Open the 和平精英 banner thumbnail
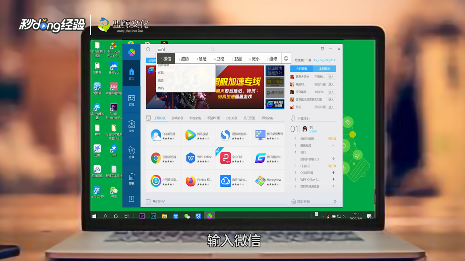Screen dimensions: 465x261 click(275, 82)
